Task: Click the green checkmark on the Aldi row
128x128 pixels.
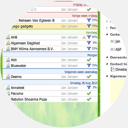Action: [x=89, y=60]
